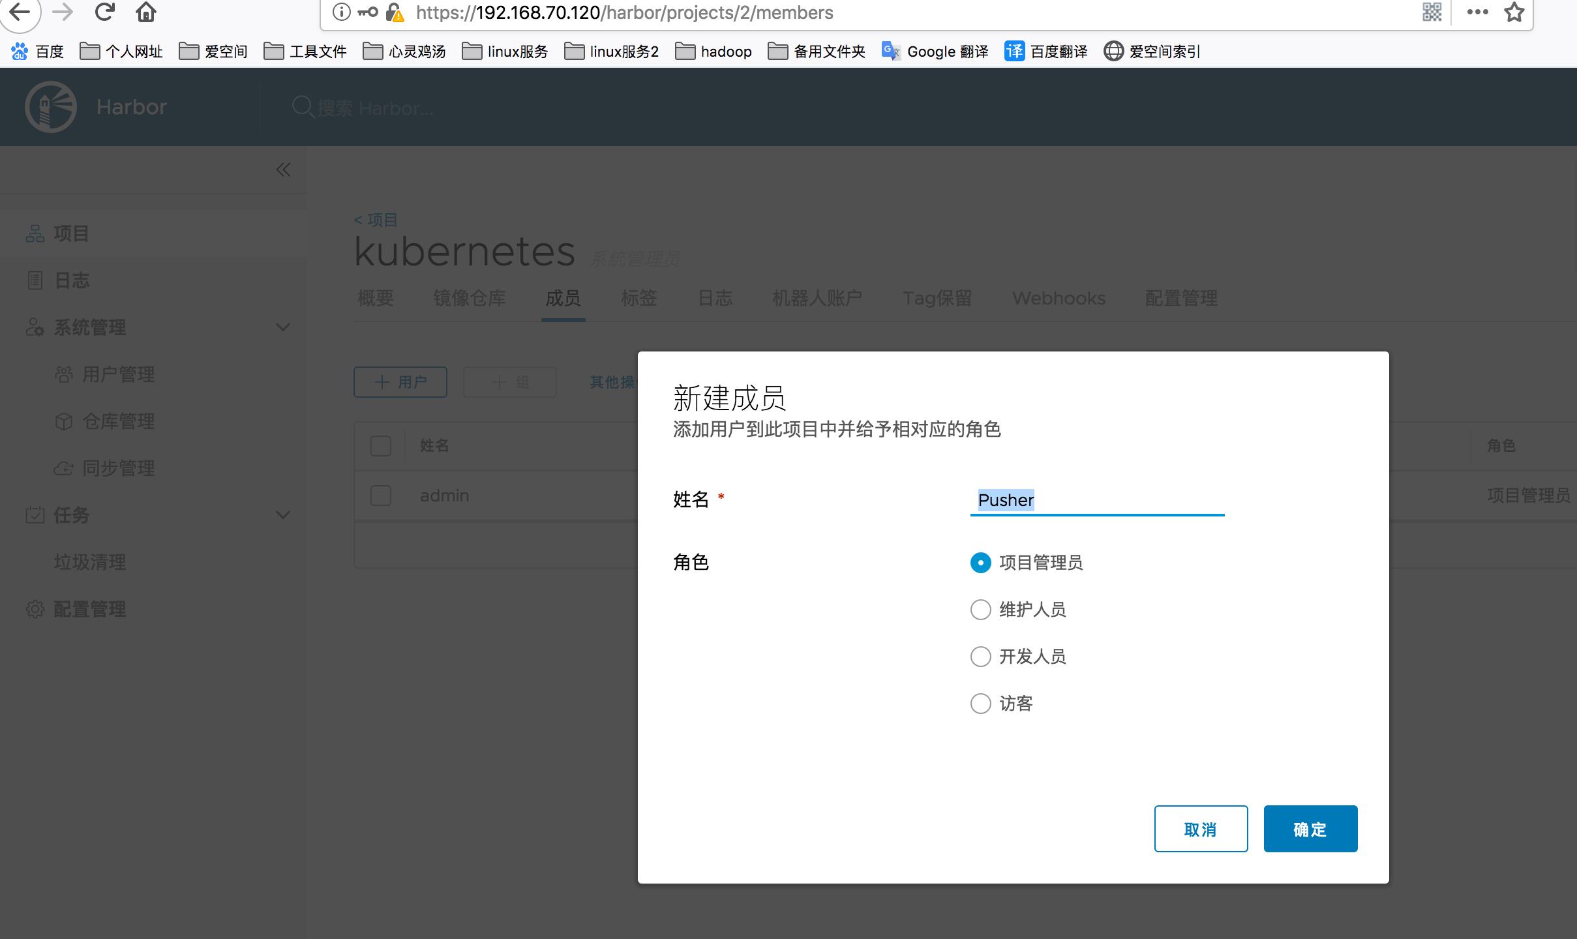
Task: Open the 备用文件夹 bookmark folder
Action: (817, 52)
